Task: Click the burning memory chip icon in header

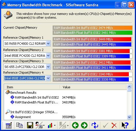Action: point(8,15)
